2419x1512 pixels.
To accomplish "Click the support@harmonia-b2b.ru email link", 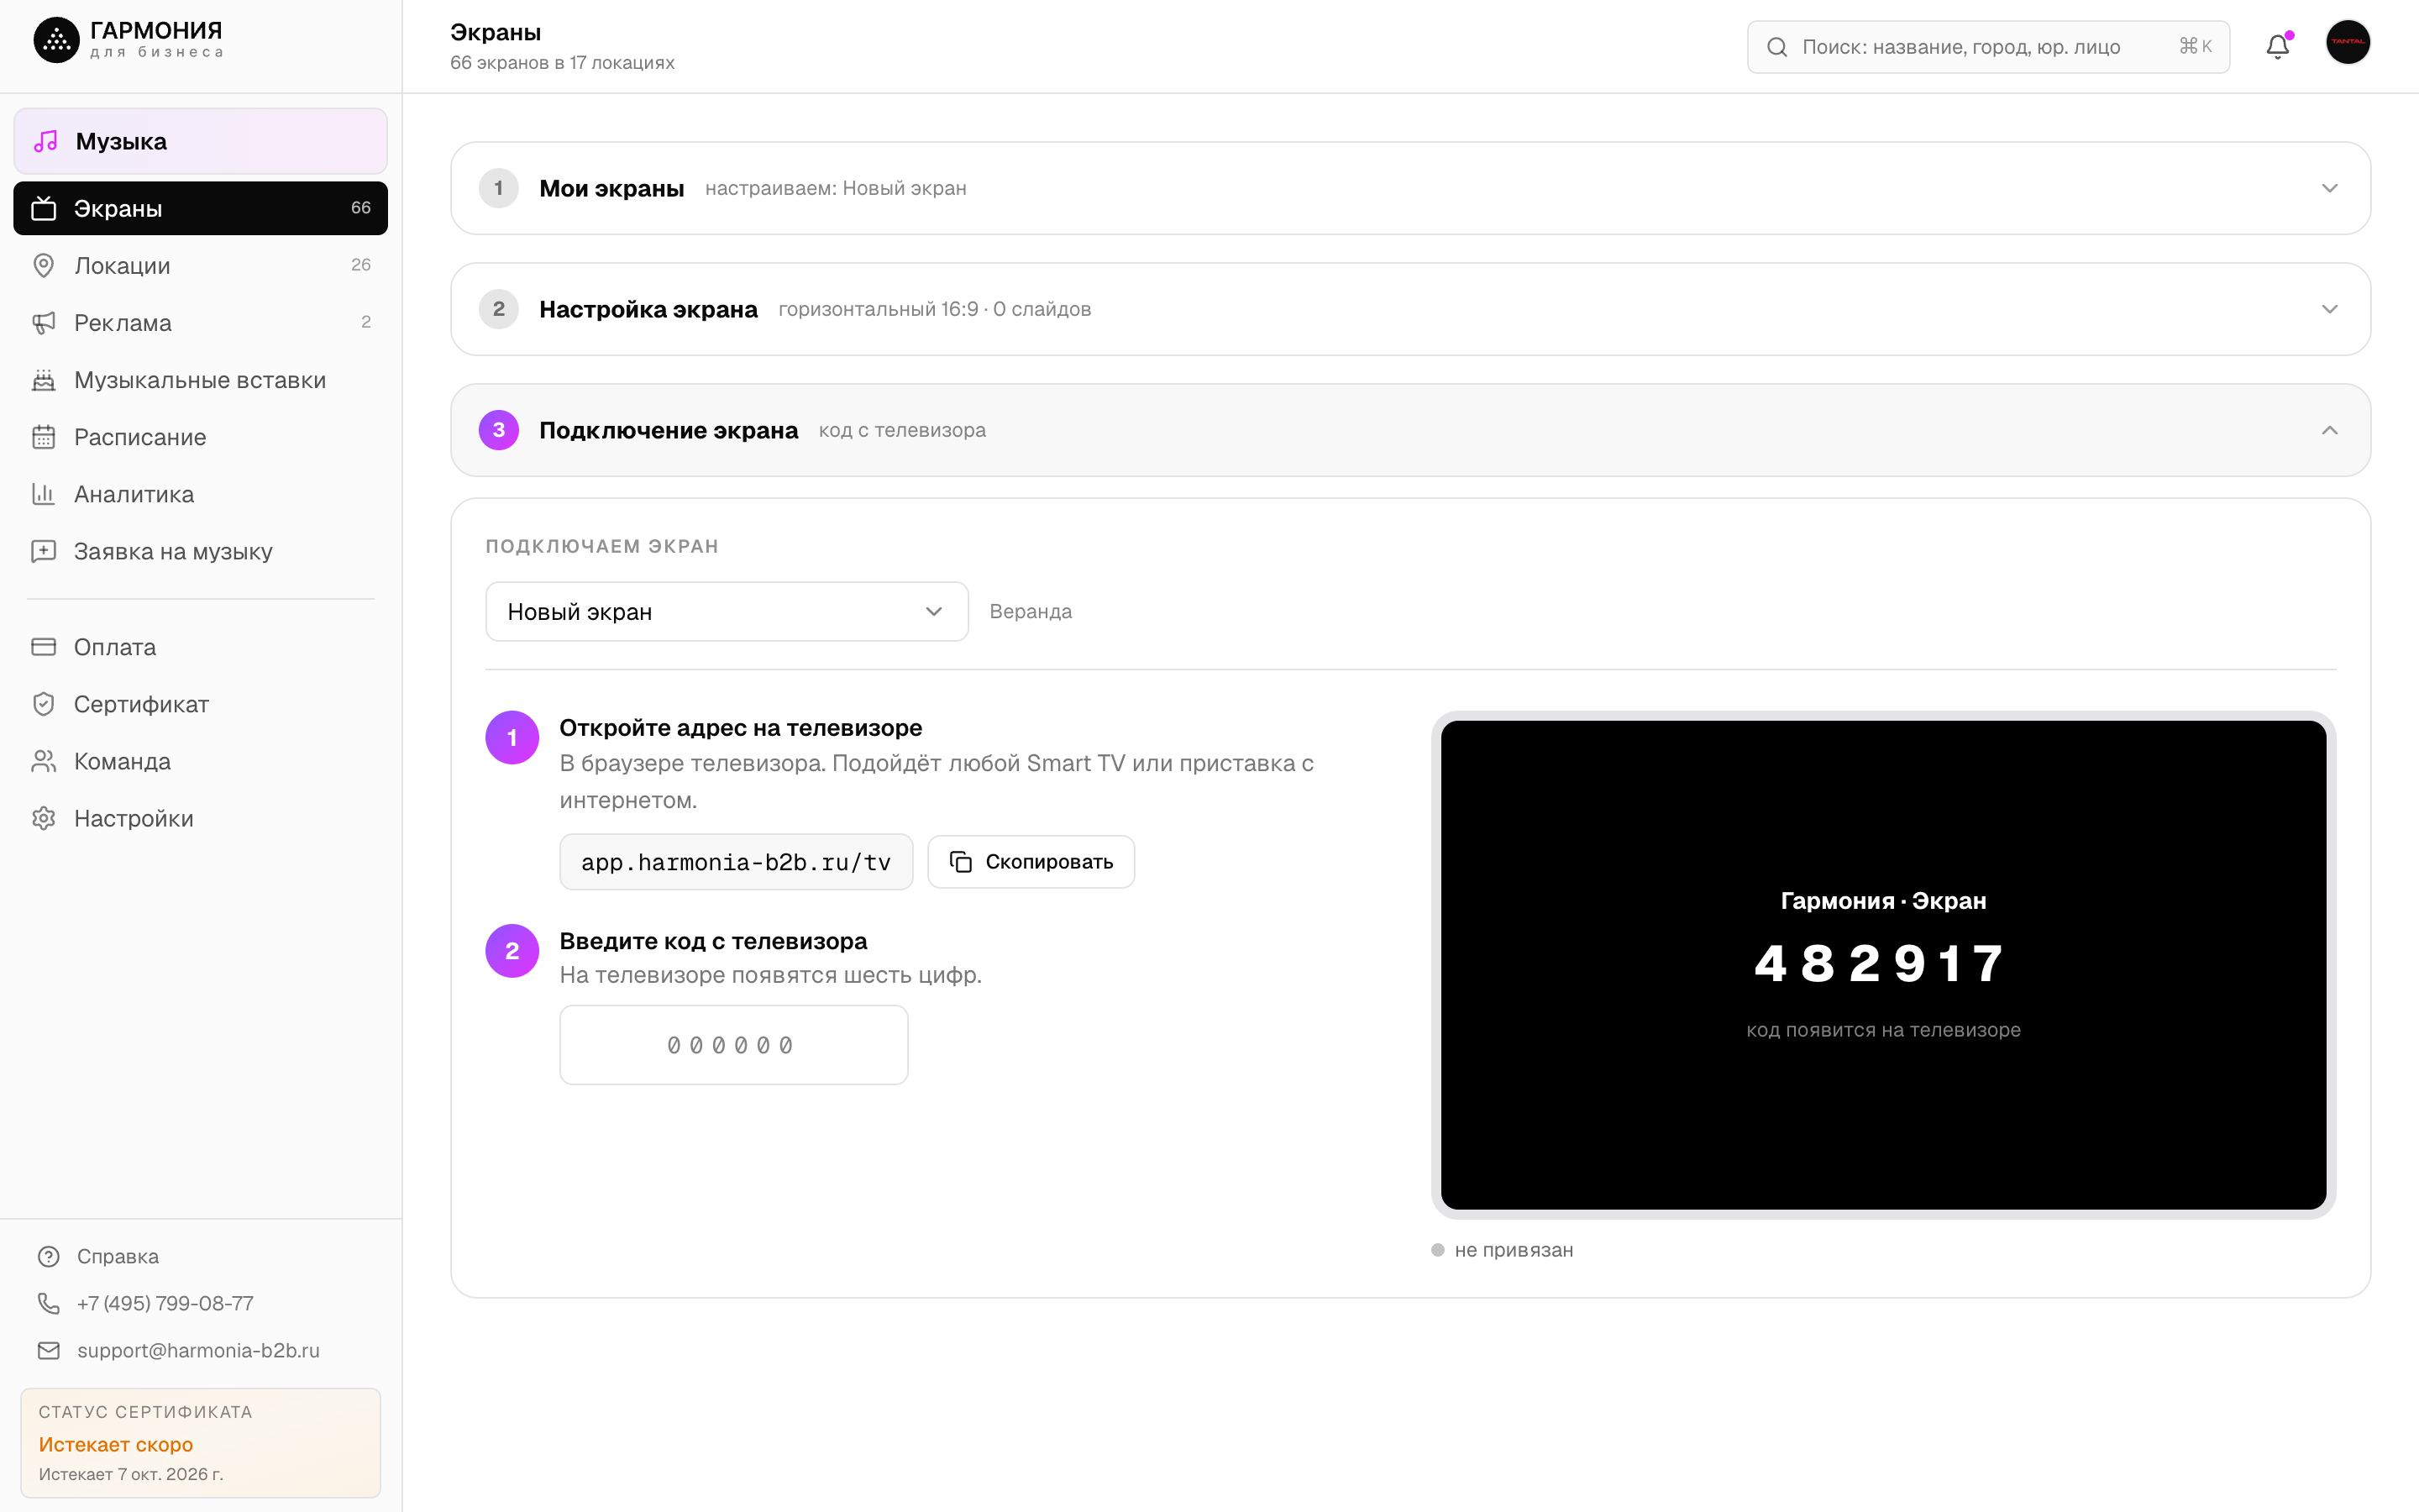I will point(198,1349).
